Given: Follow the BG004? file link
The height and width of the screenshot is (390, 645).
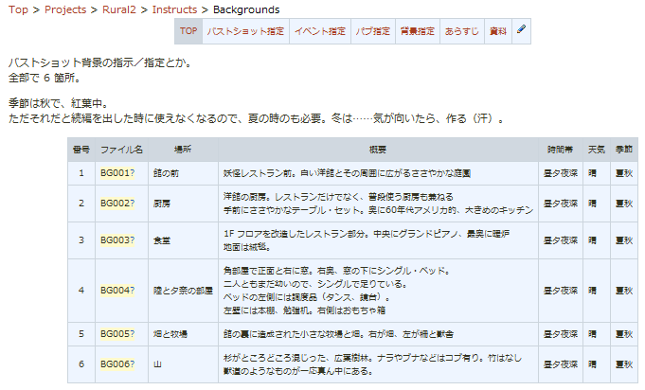Looking at the screenshot, I should click(x=117, y=290).
